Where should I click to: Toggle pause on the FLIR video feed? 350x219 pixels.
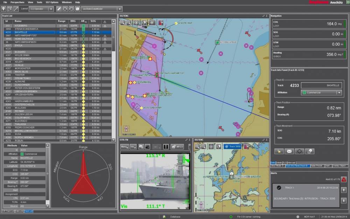pyautogui.click(x=166, y=146)
